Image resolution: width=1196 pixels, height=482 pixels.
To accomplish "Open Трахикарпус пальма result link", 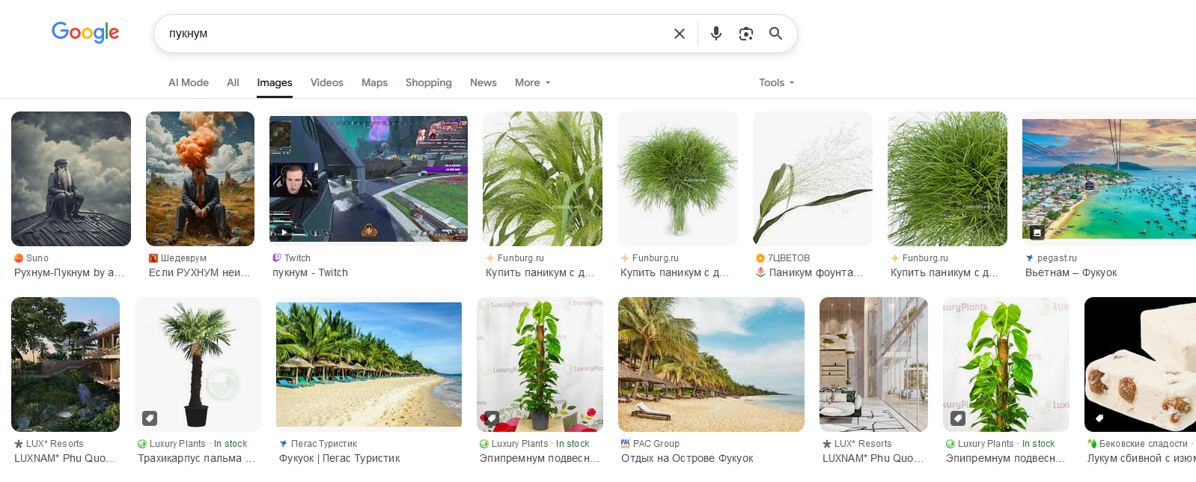I will (x=197, y=459).
